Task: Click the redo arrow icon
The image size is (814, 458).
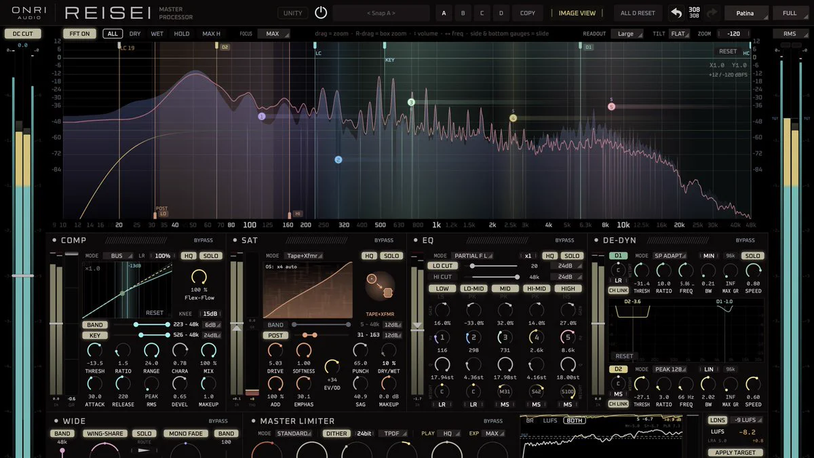Action: 712,13
